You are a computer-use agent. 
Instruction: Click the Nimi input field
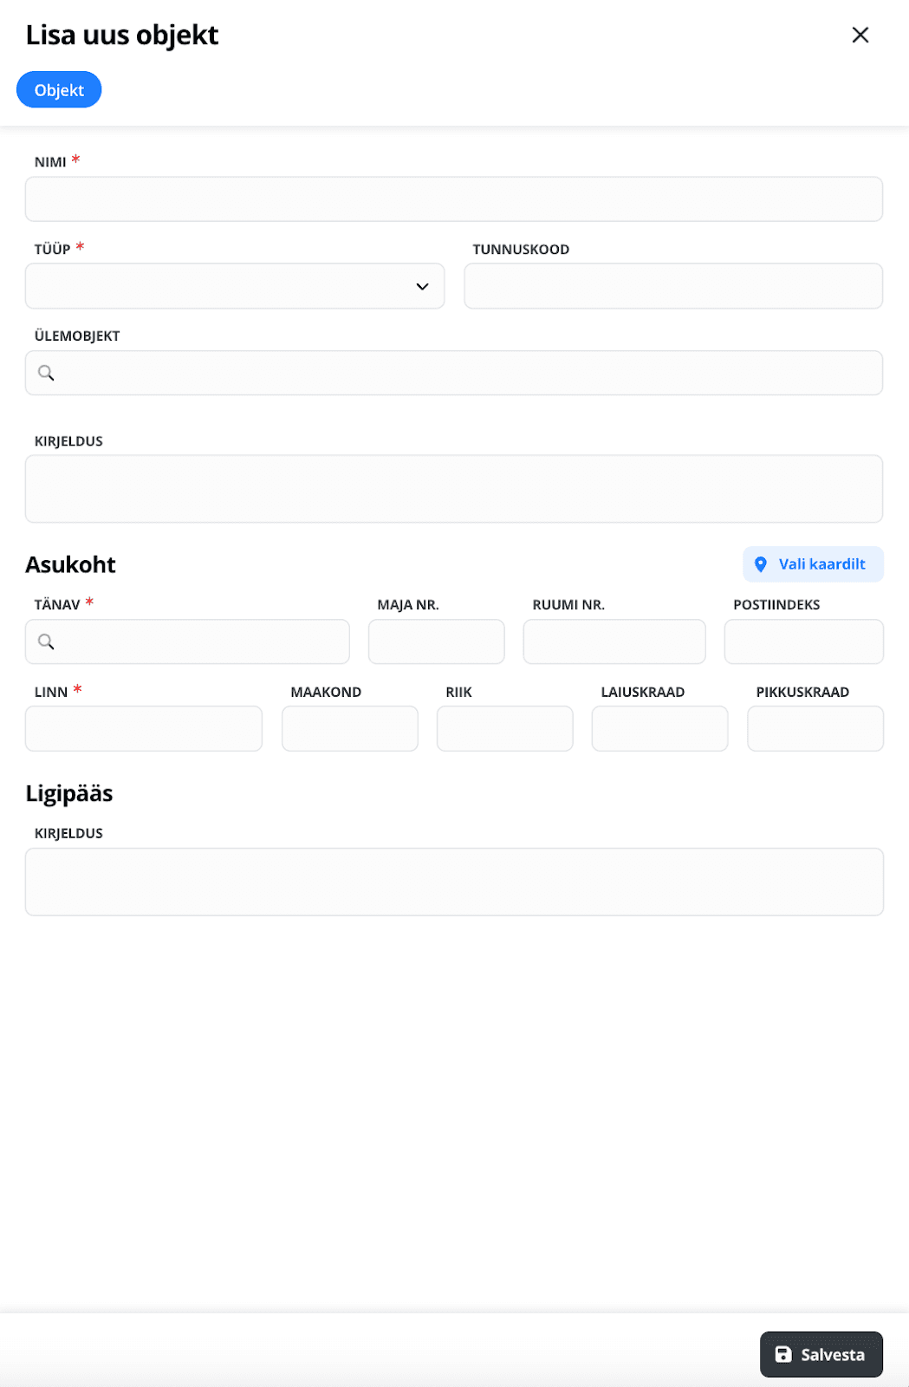[454, 199]
